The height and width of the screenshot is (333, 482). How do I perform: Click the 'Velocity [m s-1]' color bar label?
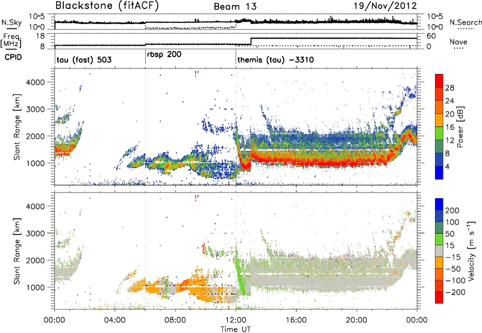pos(471,251)
